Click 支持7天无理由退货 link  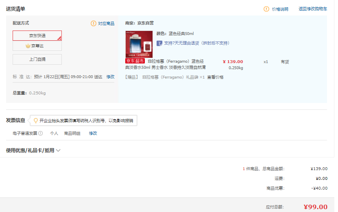196,43
